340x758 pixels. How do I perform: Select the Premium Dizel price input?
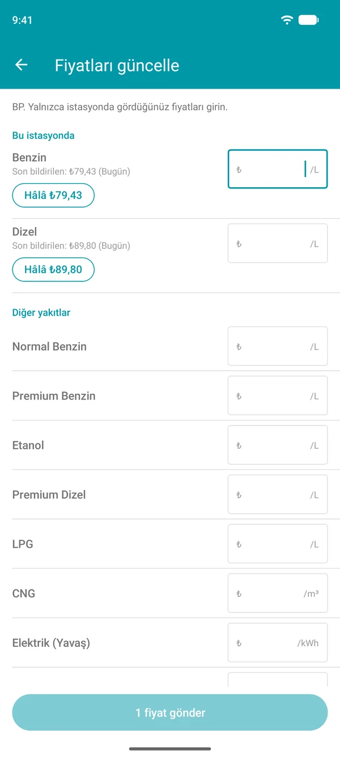pos(278,494)
